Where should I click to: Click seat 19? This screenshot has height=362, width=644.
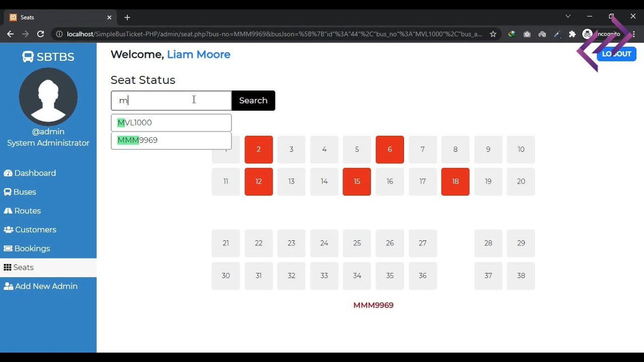(488, 182)
